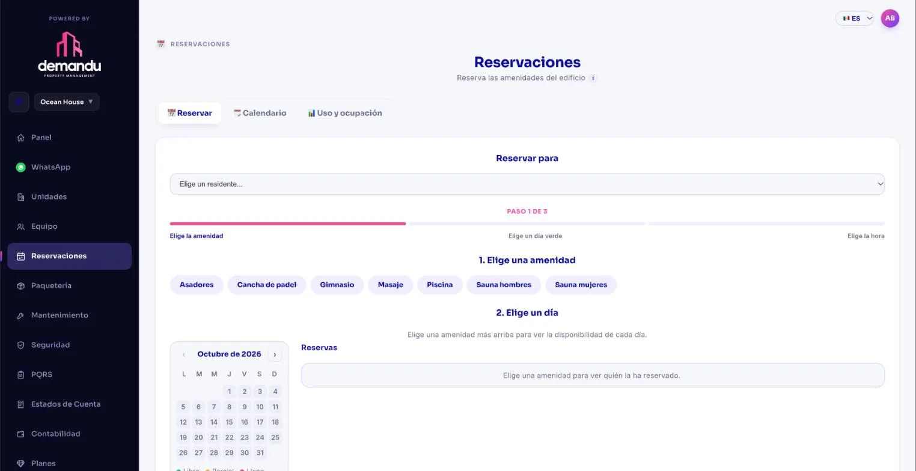Screen dimensions: 916x471
Task: Pick day 31 in the October calendar
Action: pos(260,453)
